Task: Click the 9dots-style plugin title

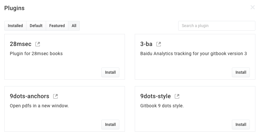Action: 155,96
